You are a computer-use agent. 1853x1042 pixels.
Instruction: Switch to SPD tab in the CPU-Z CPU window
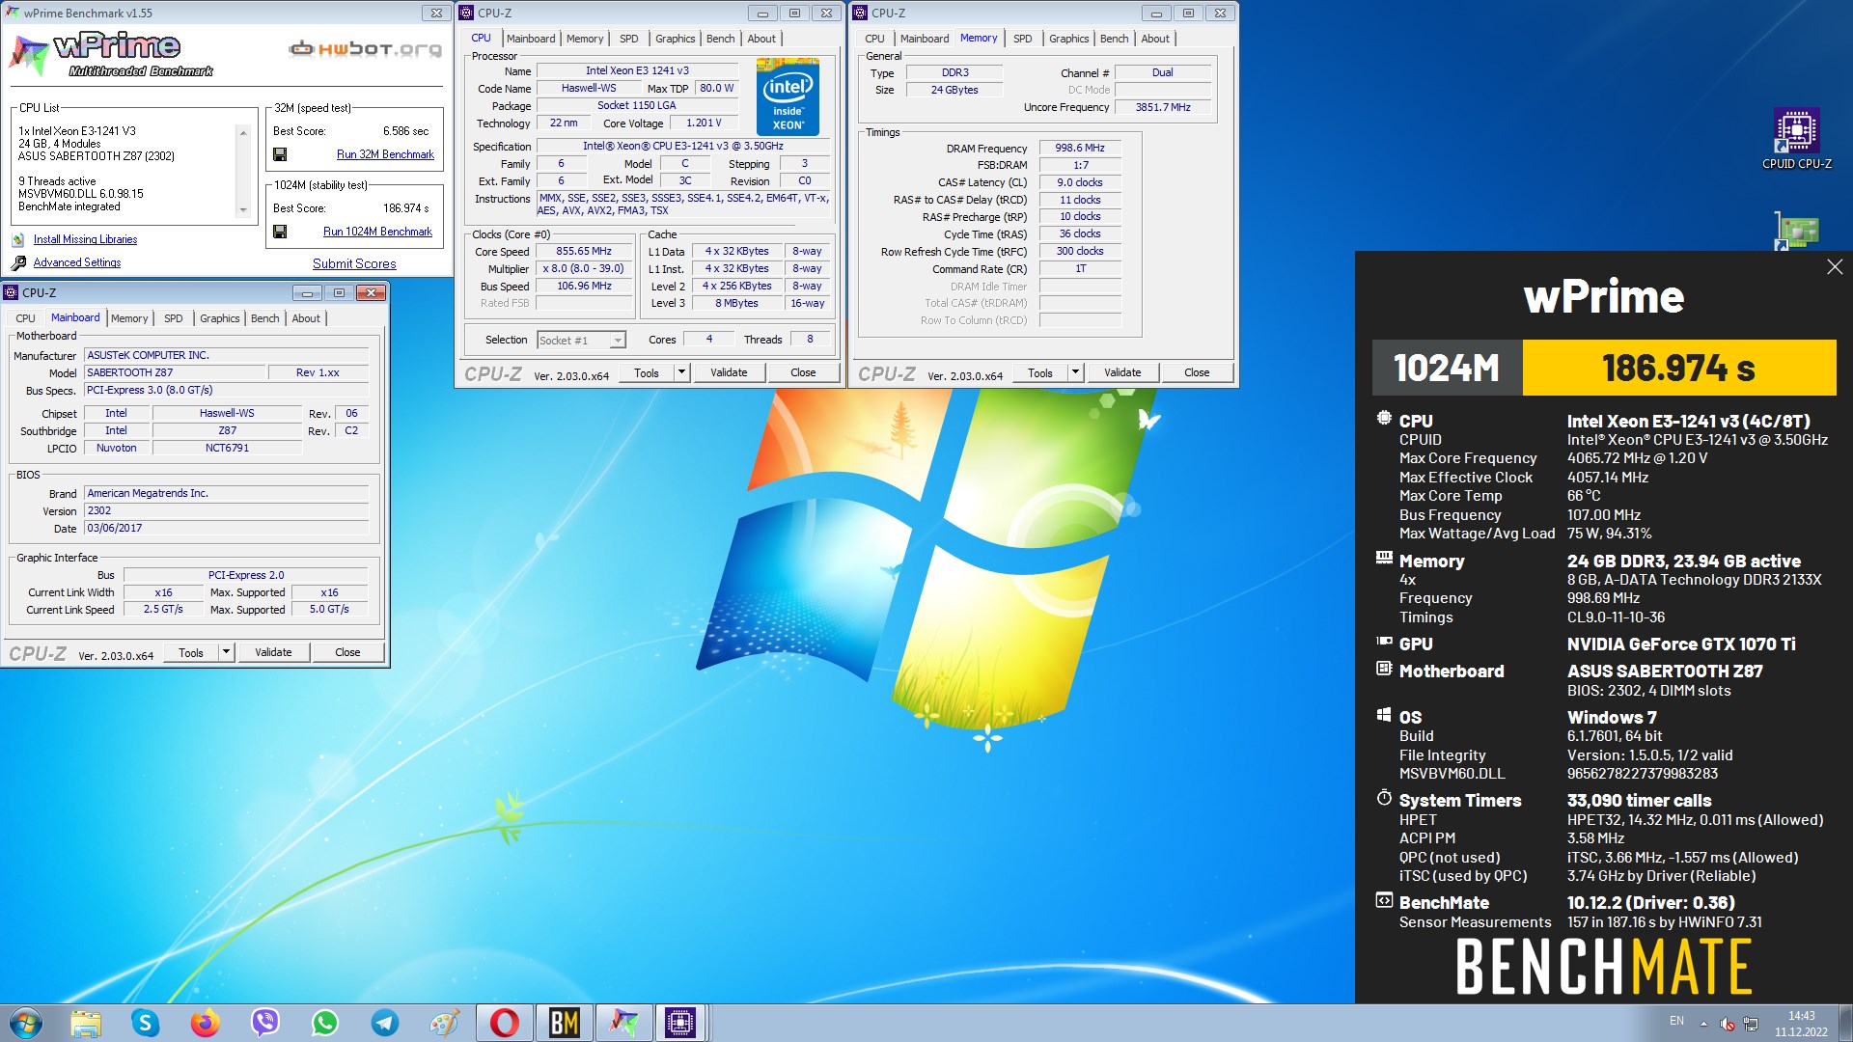629,39
